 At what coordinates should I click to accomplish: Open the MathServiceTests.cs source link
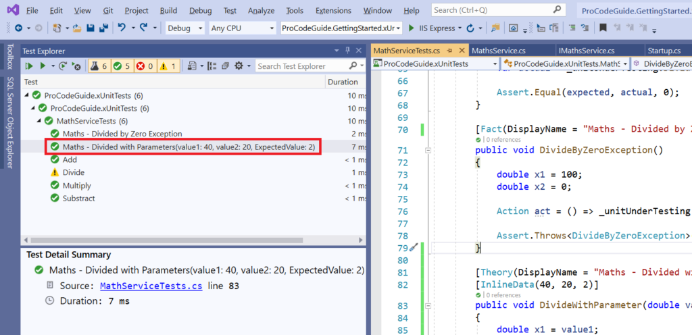point(151,286)
